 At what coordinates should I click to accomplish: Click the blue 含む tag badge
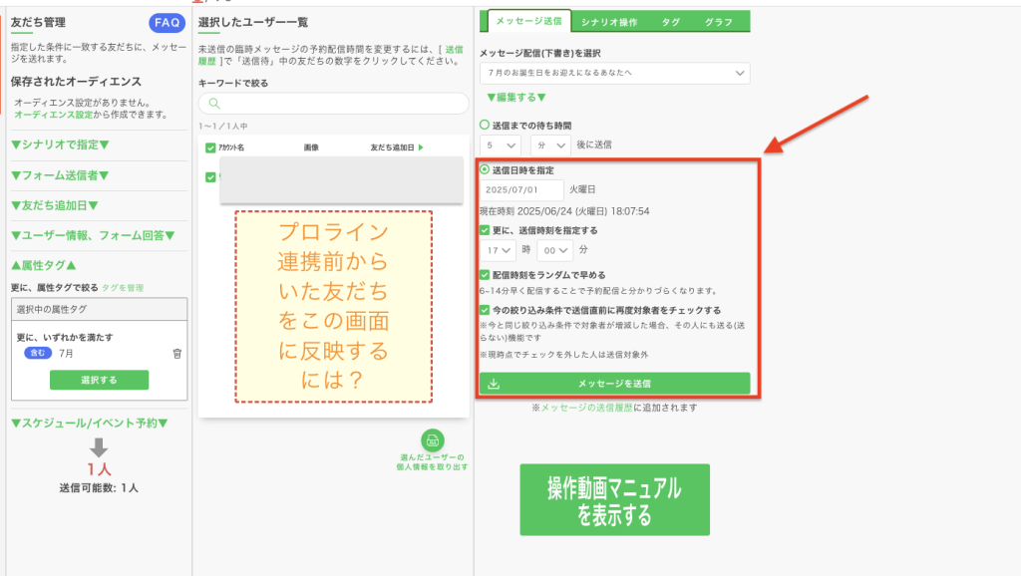click(36, 353)
